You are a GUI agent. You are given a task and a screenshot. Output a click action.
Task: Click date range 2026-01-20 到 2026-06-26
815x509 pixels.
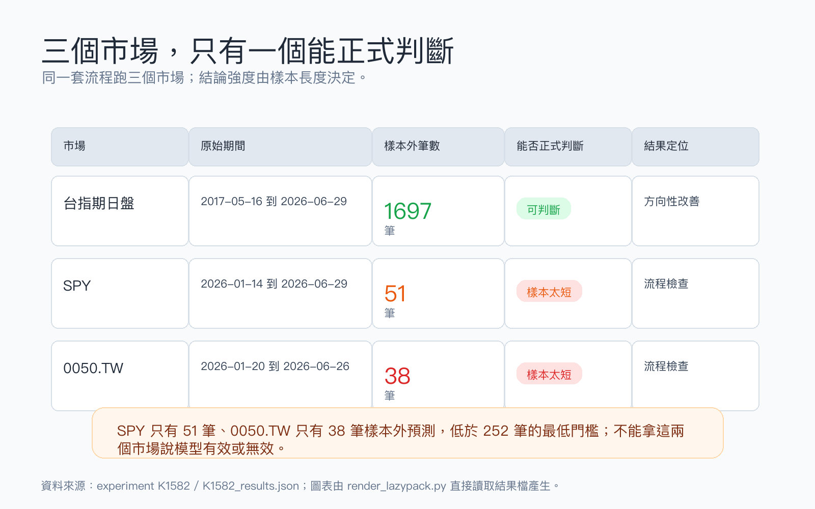(x=275, y=366)
